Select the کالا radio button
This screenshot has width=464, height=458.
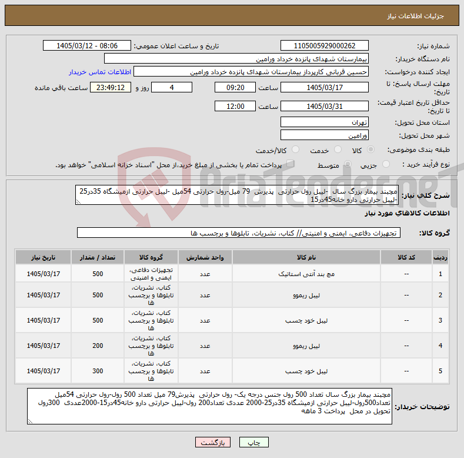tap(370, 150)
